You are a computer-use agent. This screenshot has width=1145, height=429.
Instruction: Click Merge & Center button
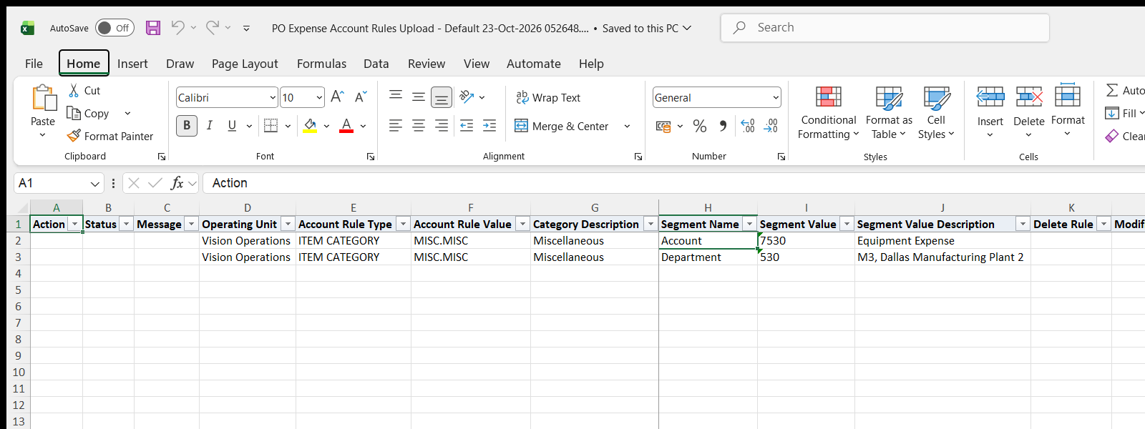[x=562, y=127]
